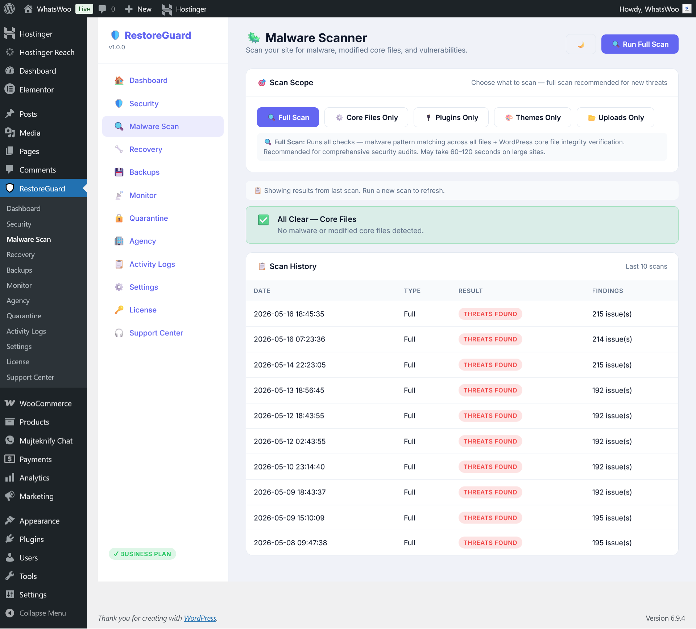696x629 pixels.
Task: Open Pages in WordPress sidebar
Action: click(43, 151)
